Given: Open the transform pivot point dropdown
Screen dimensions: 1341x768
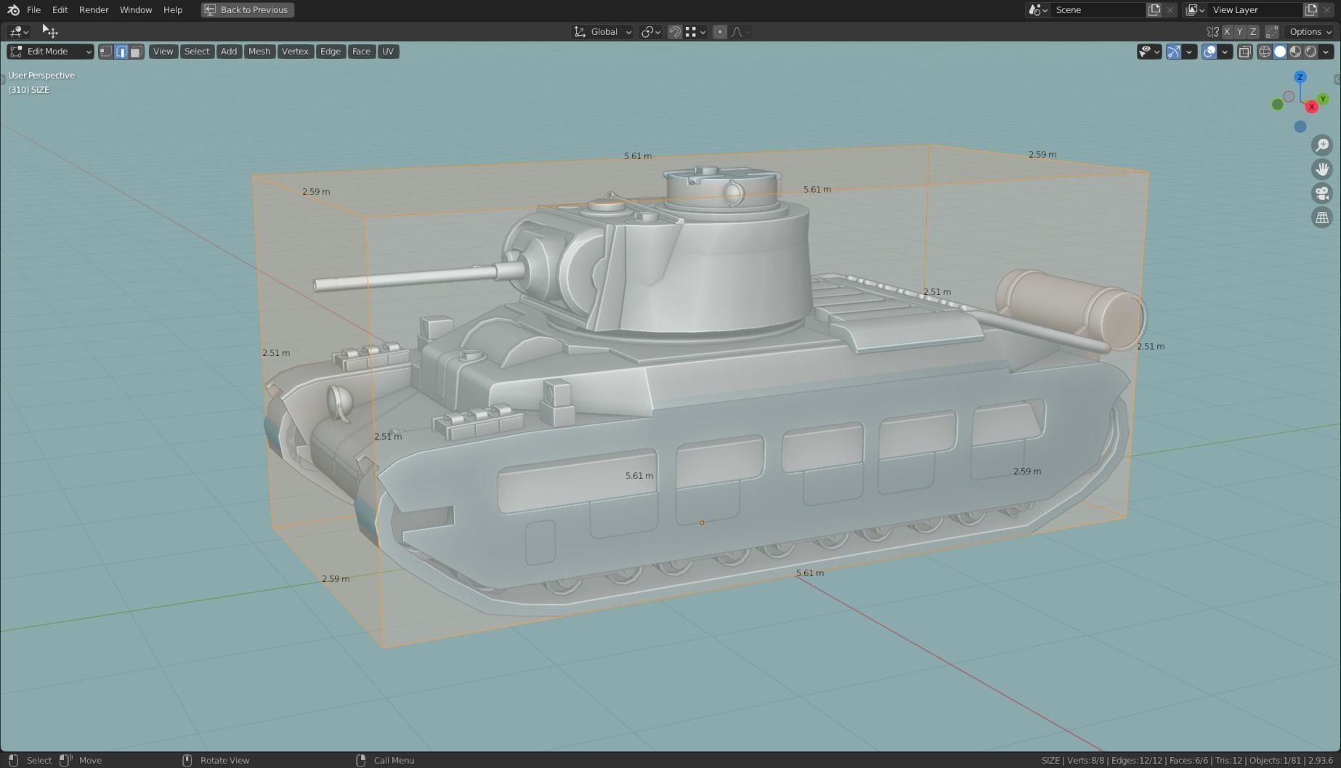Looking at the screenshot, I should tap(650, 31).
